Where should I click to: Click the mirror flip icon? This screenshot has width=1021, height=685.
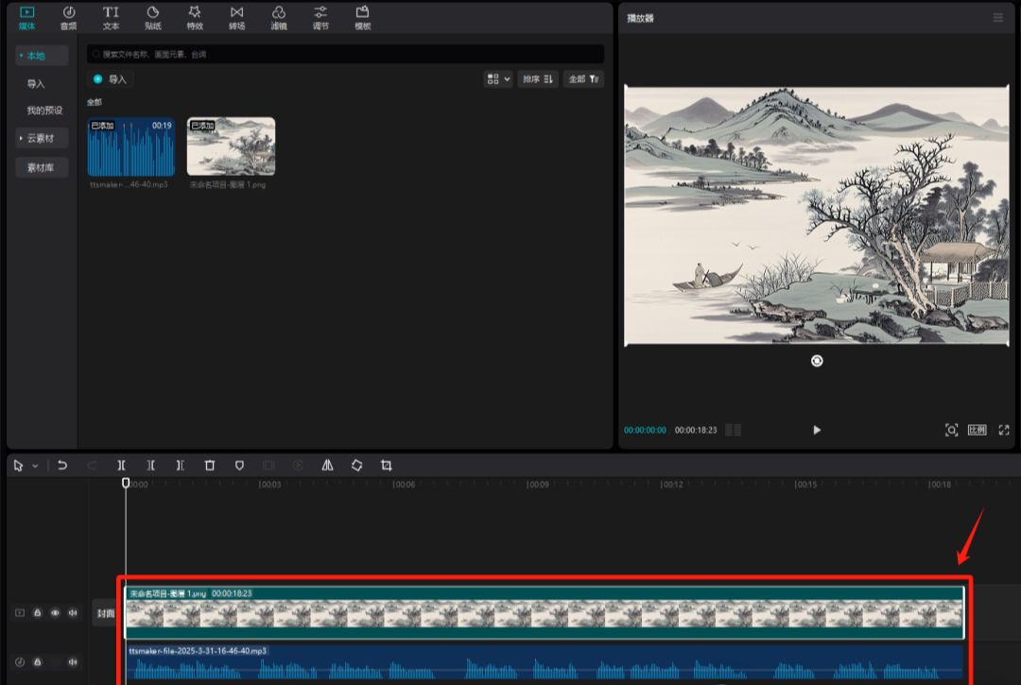pyautogui.click(x=327, y=466)
